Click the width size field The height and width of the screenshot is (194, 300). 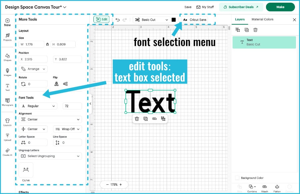click(31, 44)
